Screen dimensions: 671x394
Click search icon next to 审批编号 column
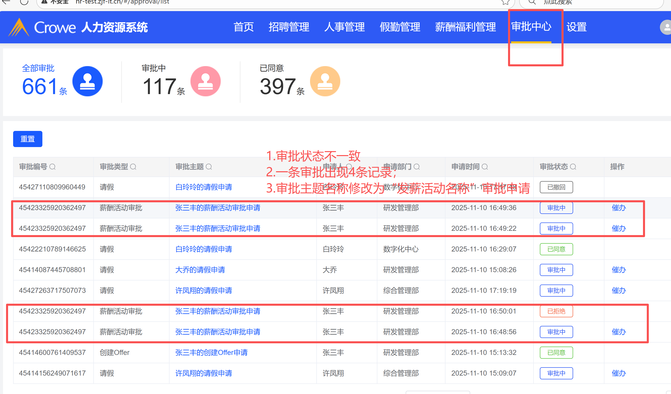click(52, 167)
